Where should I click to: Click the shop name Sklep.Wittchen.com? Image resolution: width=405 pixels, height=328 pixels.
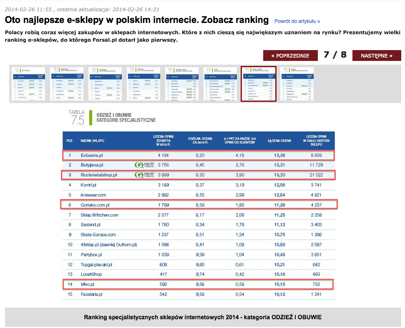(x=99, y=215)
